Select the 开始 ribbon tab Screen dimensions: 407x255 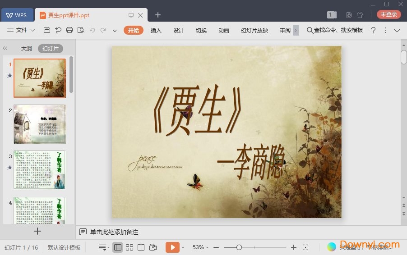click(134, 30)
